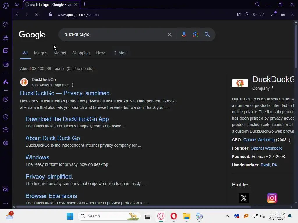Click the address bar URL
The image size is (298, 223).
78,15
